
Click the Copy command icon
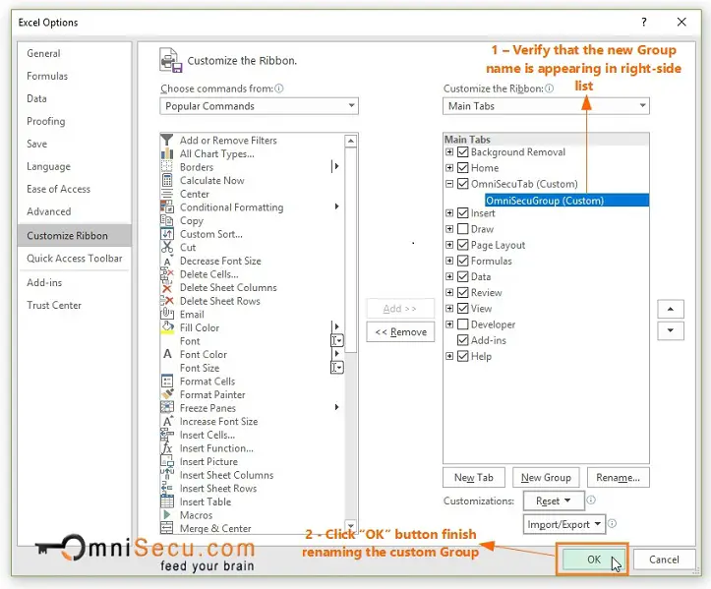point(167,220)
